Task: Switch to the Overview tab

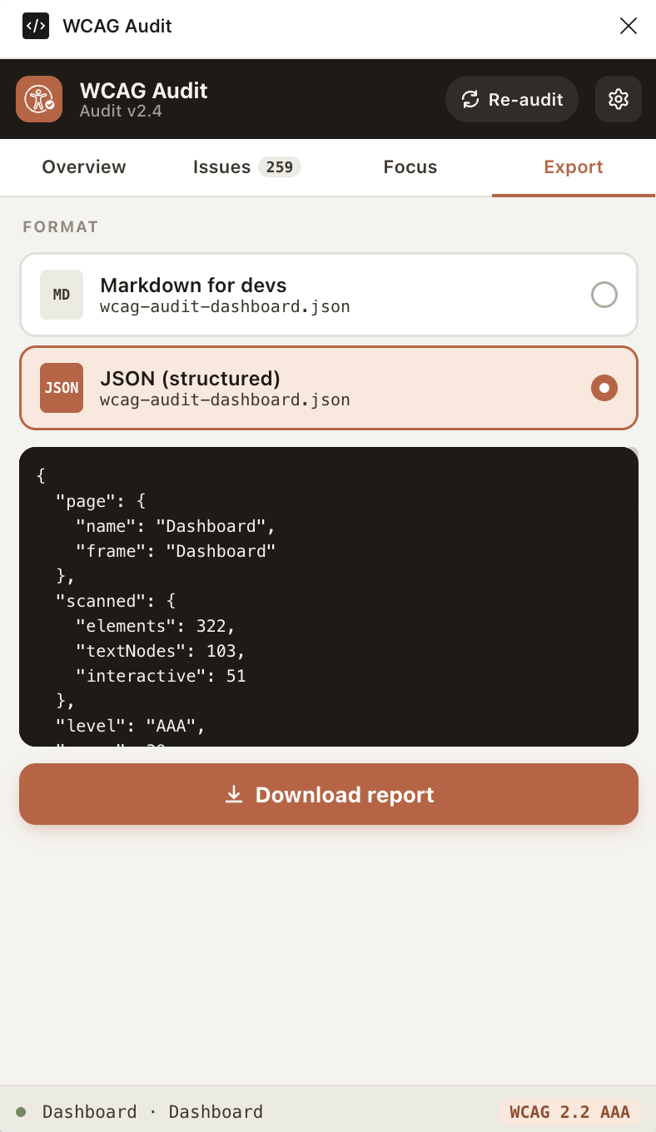Action: tap(84, 167)
